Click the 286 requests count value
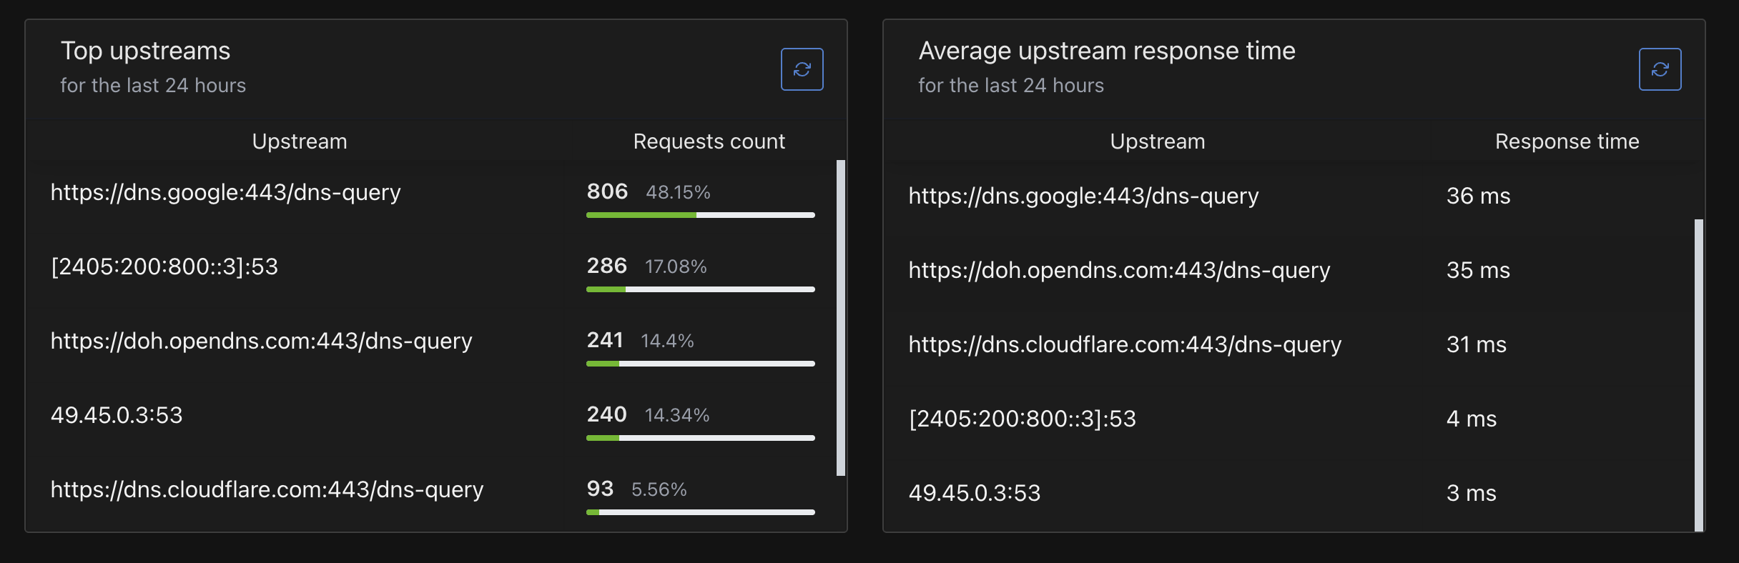1739x563 pixels. (606, 266)
